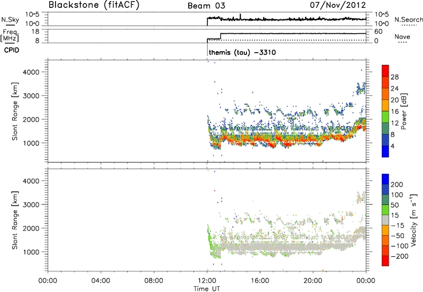Click '2000' tick on the power panel

[31, 119]
